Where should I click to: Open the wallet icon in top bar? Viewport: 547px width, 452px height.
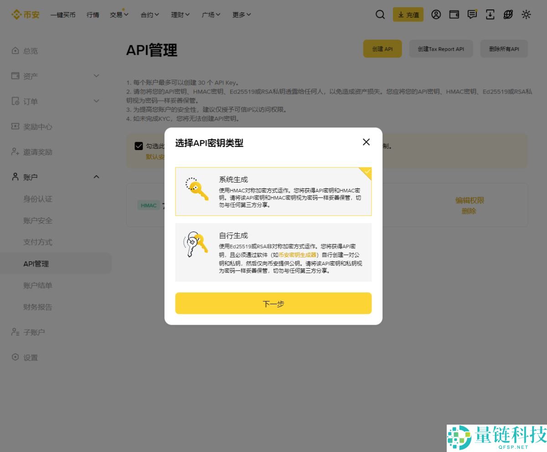454,15
